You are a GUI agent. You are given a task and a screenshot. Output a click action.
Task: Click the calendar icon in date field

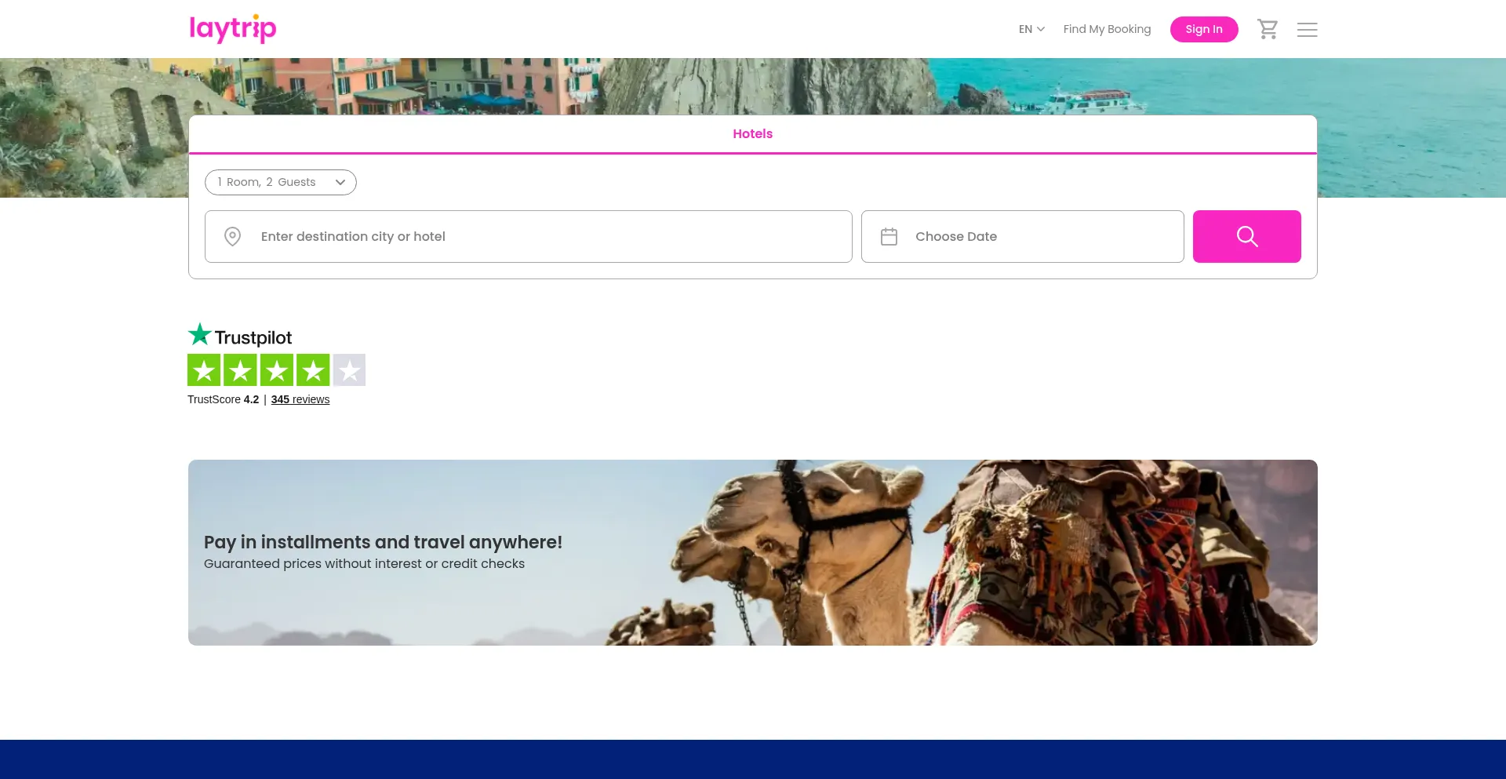[x=889, y=236]
